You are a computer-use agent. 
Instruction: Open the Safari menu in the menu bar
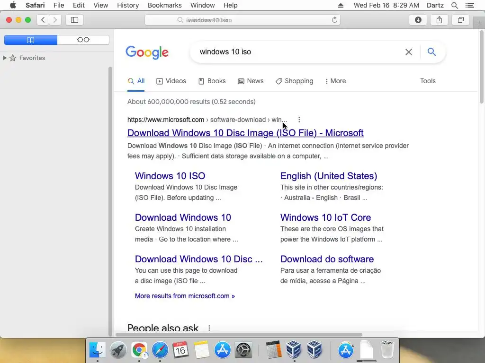(35, 5)
